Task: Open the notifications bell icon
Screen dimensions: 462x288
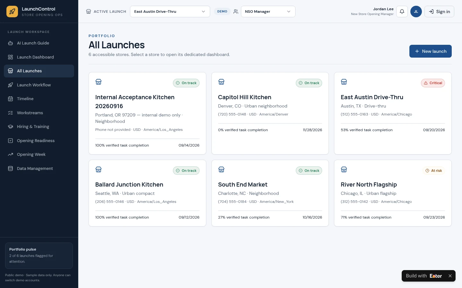Action: (x=402, y=12)
